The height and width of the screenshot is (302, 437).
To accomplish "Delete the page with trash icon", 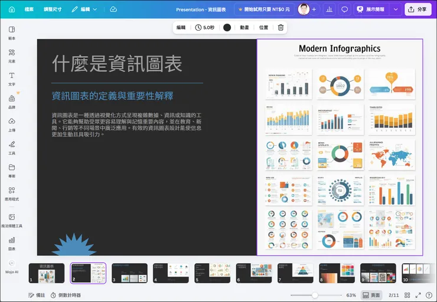I will tap(281, 27).
